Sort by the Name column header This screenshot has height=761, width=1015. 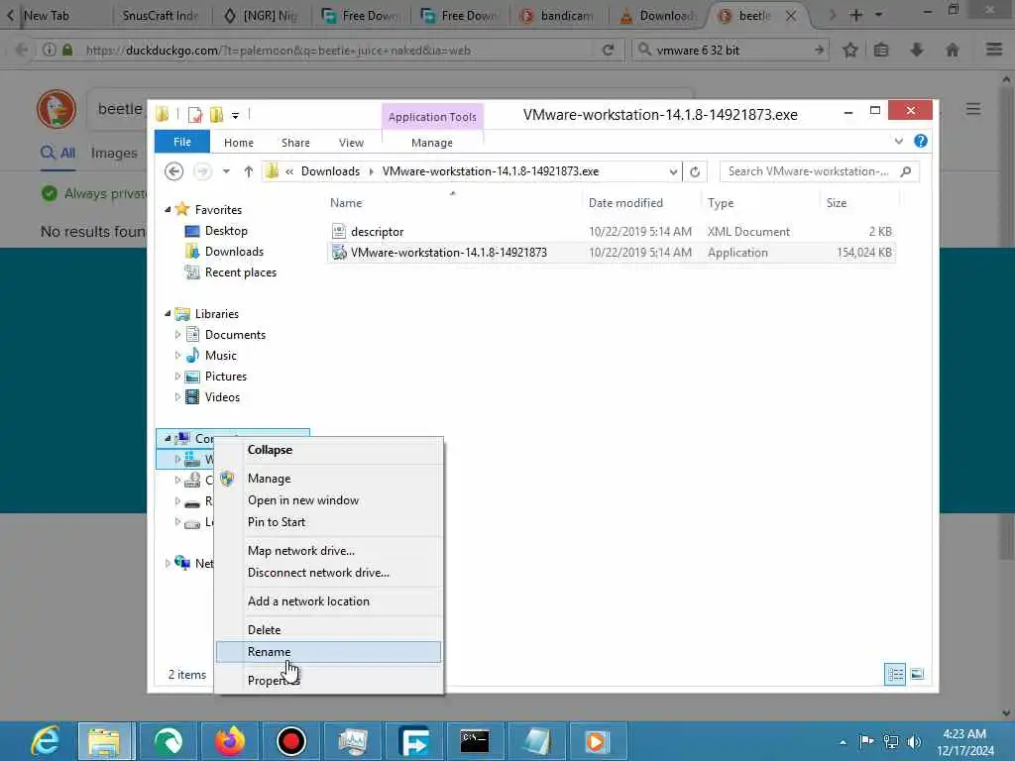(x=346, y=202)
